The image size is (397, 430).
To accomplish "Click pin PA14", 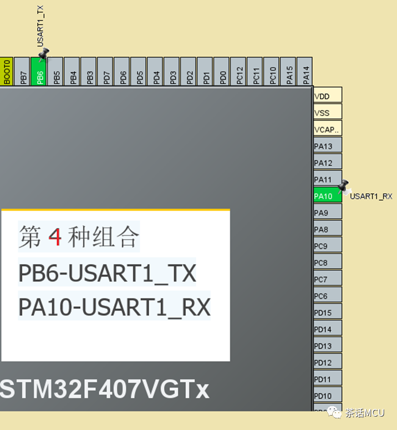I will pyautogui.click(x=304, y=72).
